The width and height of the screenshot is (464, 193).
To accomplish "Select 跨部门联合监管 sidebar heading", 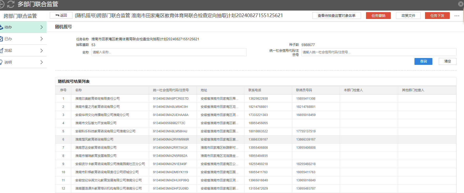I will (x=20, y=16).
